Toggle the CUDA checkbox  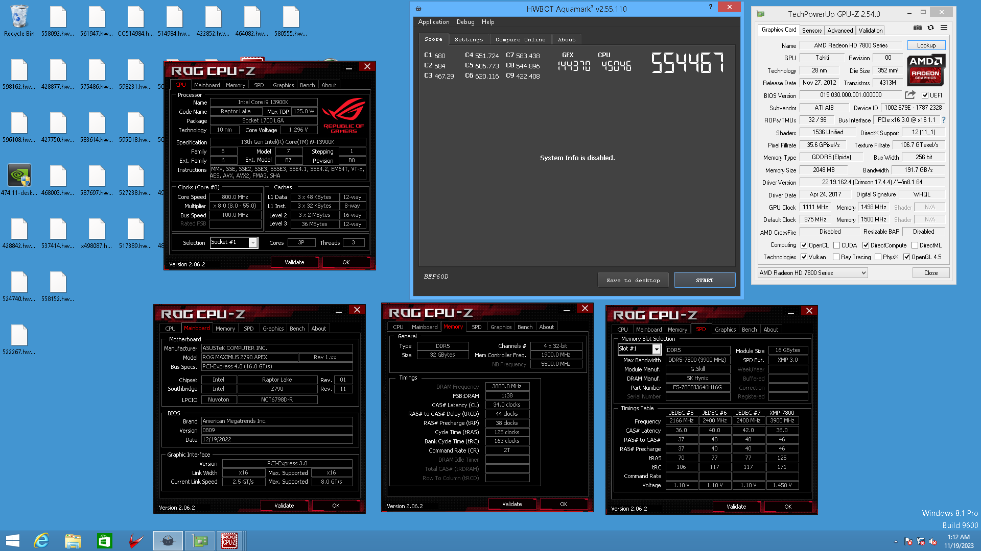(836, 245)
